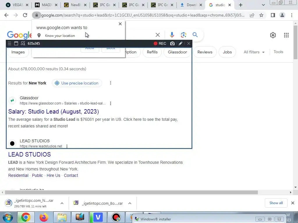The width and height of the screenshot is (298, 223).
Task: Start recording with REC button
Action: click(160, 44)
